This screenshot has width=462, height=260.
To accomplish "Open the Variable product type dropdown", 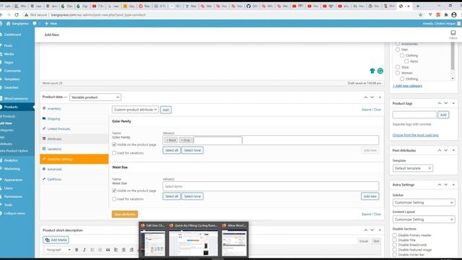I will click(x=95, y=97).
